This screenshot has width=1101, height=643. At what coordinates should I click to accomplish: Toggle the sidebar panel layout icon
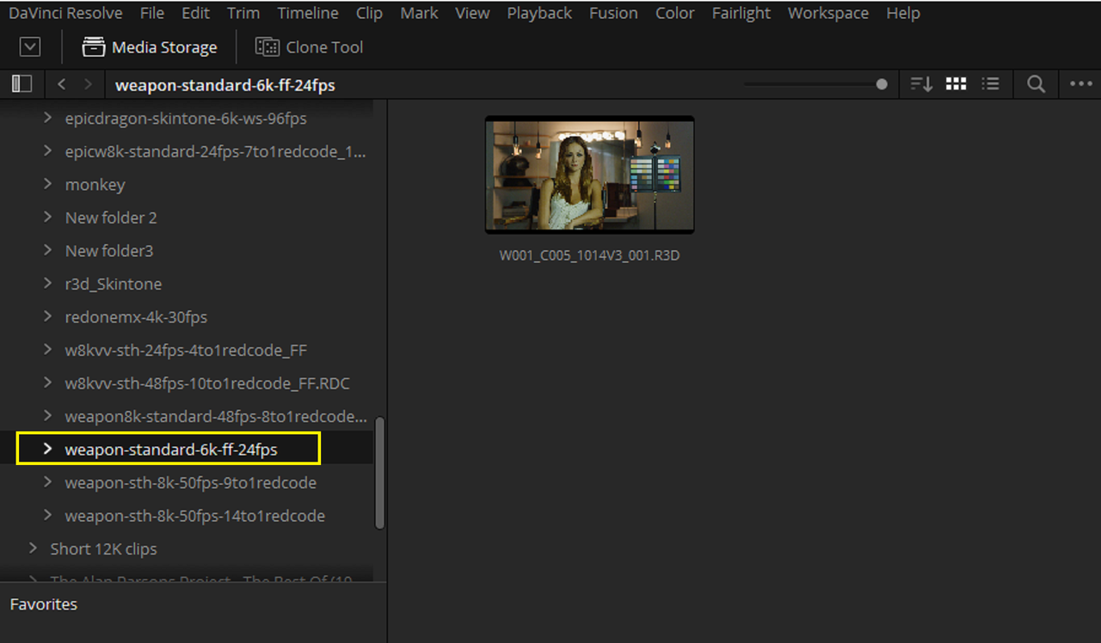click(22, 83)
